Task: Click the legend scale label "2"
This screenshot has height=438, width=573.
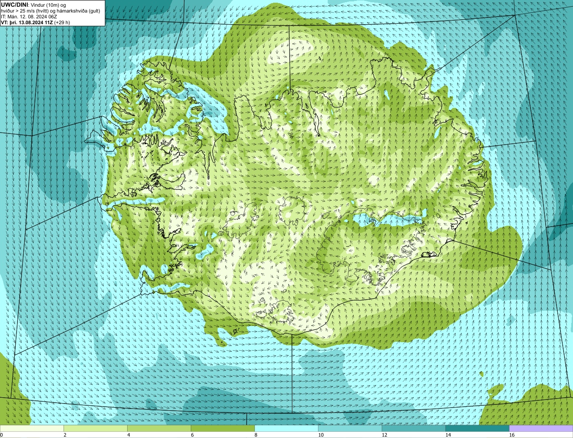Action: tap(65, 435)
